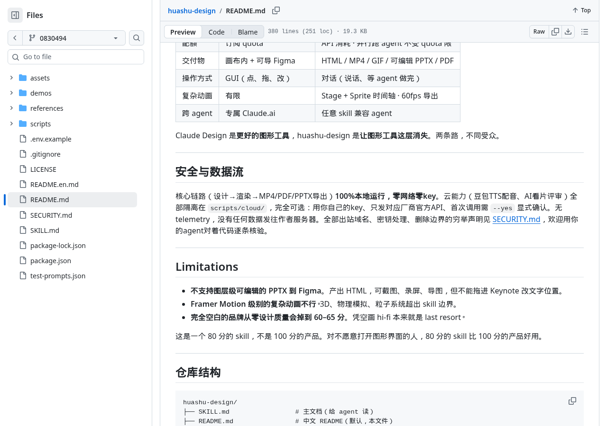
Task: Open the file search icon button
Action: point(137,38)
